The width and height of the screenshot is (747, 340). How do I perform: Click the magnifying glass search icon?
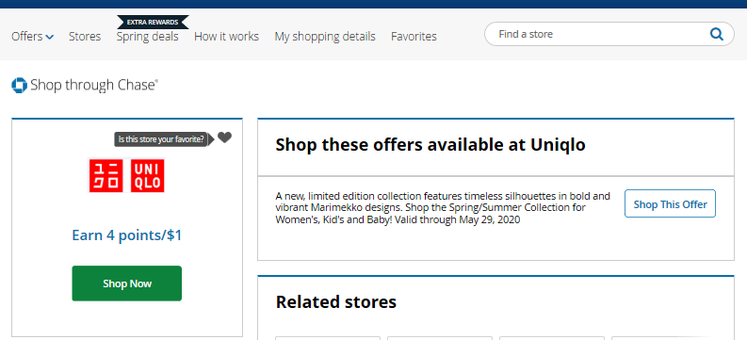[717, 34]
